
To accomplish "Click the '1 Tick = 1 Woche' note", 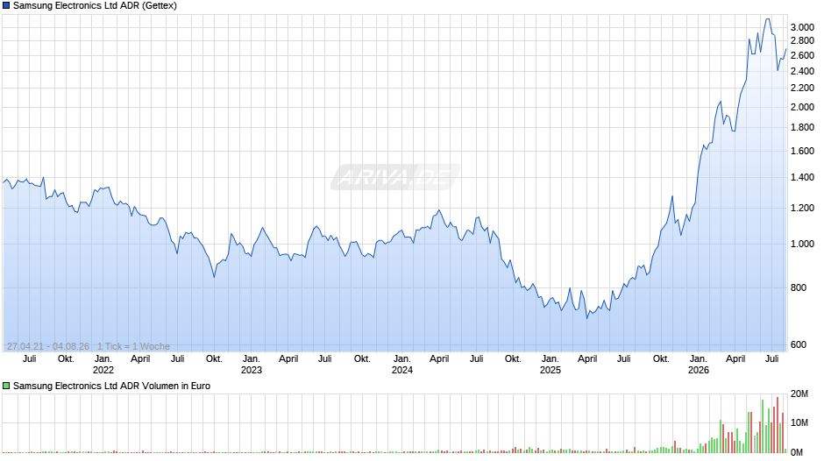I will (133, 346).
